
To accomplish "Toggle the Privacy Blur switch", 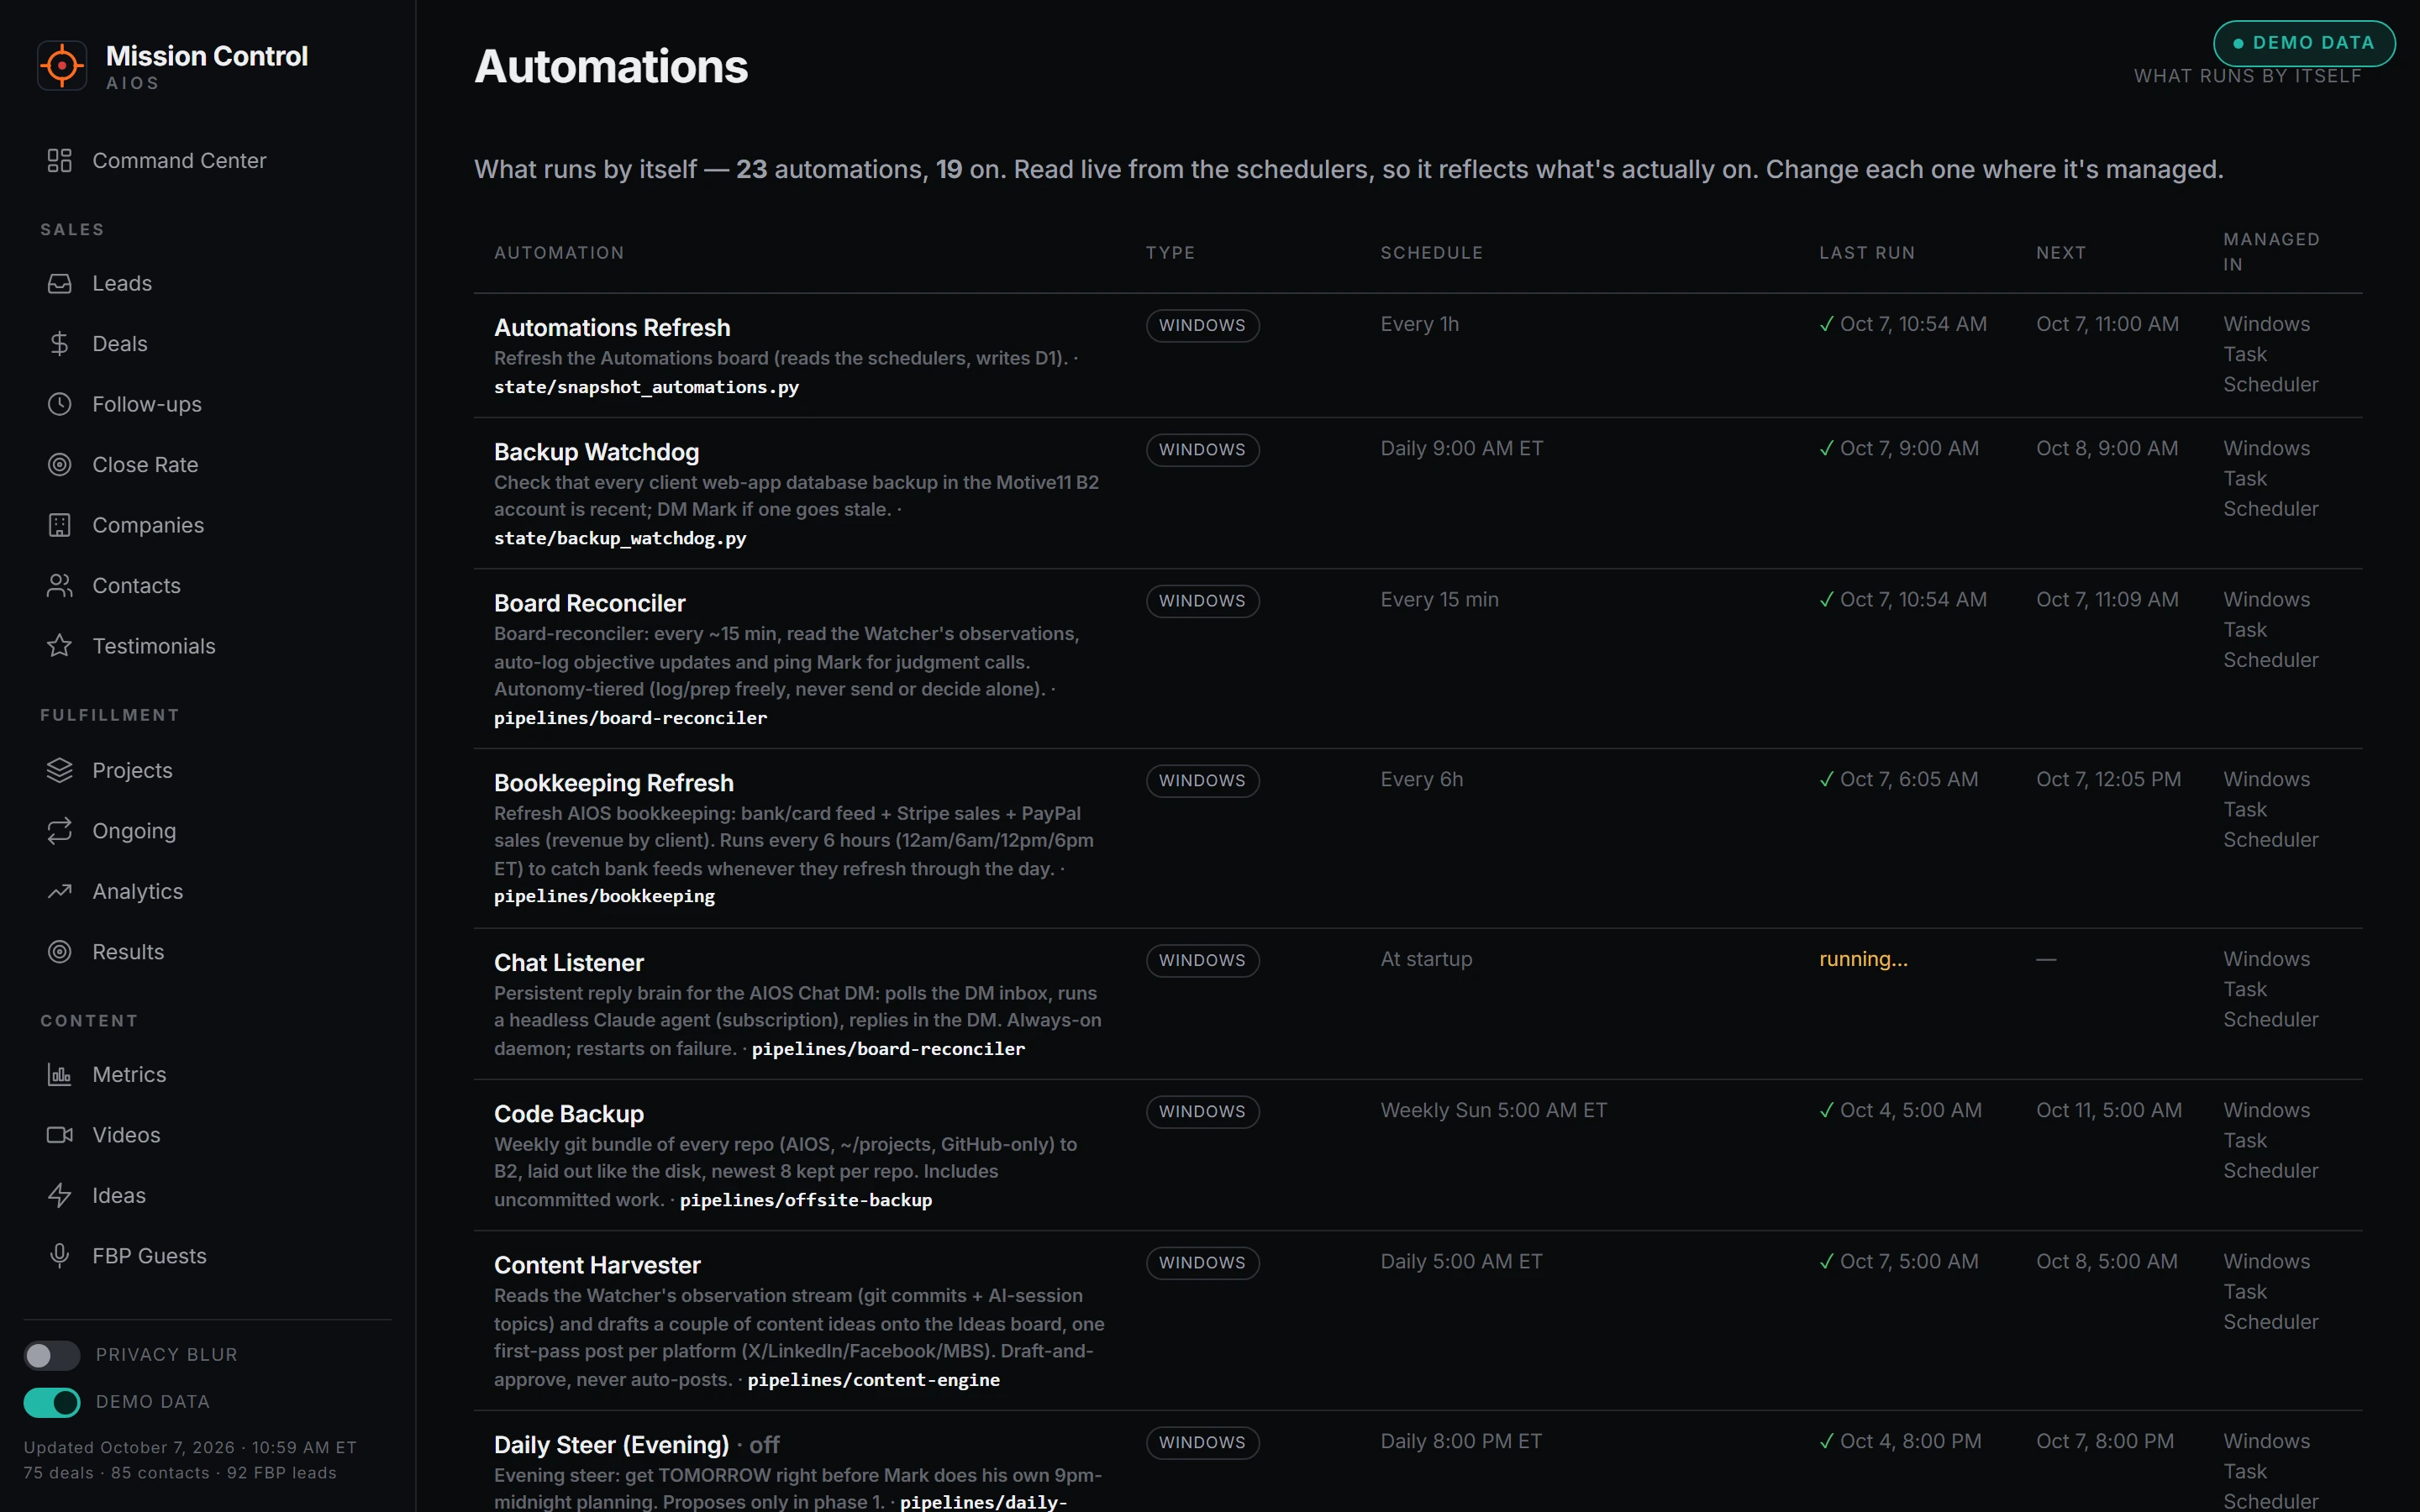I will pos(52,1355).
